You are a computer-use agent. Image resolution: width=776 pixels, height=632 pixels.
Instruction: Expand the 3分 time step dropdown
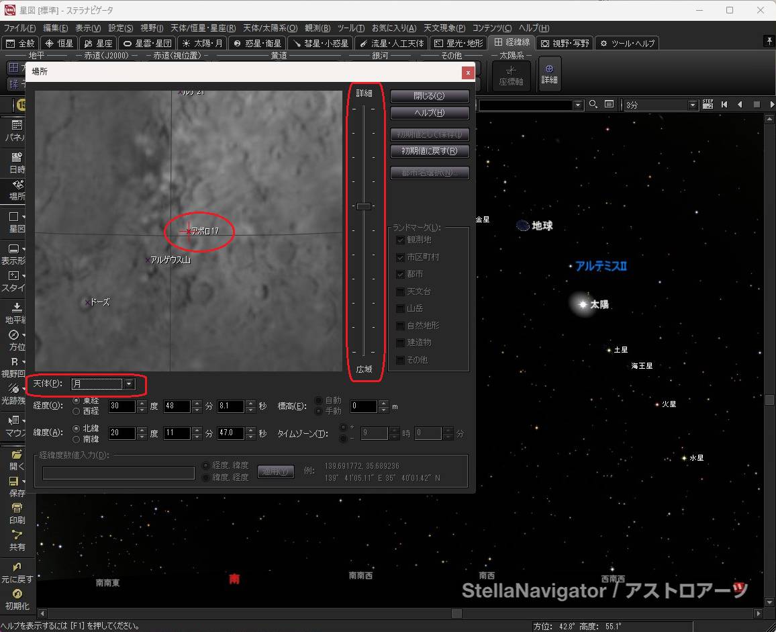coord(693,105)
